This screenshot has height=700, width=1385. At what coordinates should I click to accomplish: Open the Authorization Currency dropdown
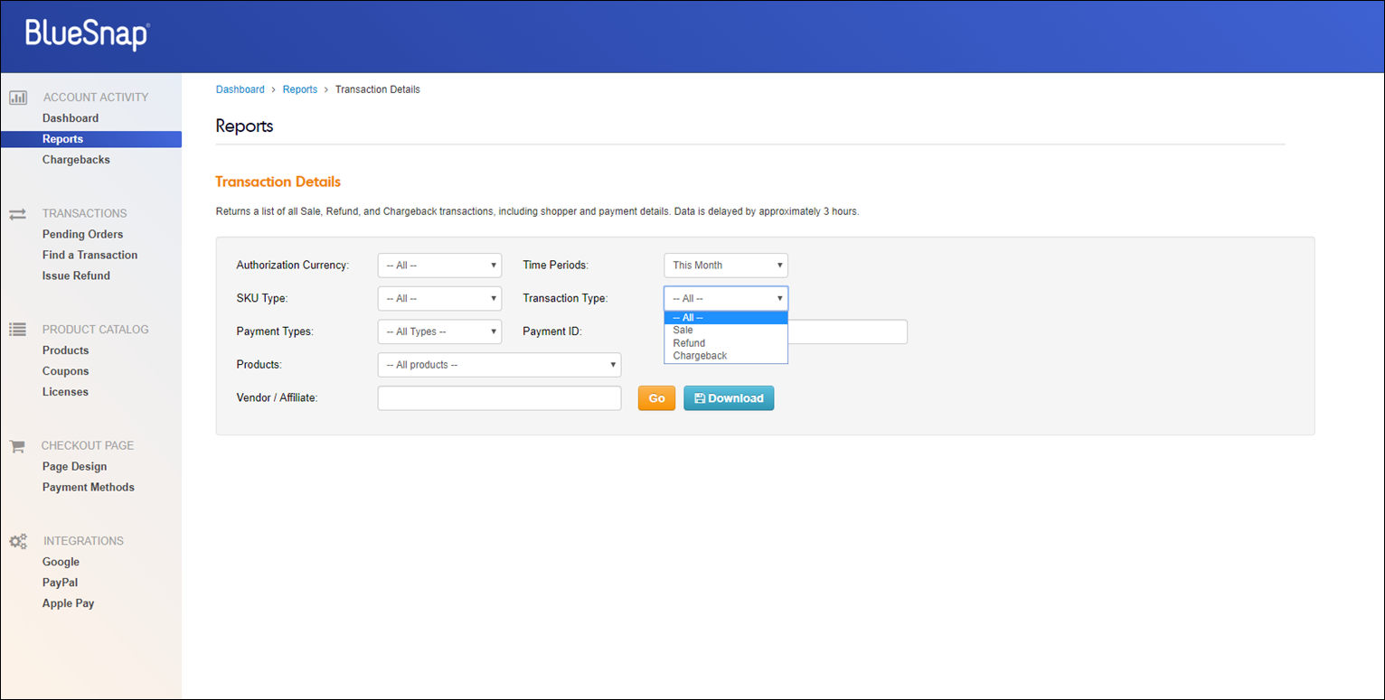439,266
